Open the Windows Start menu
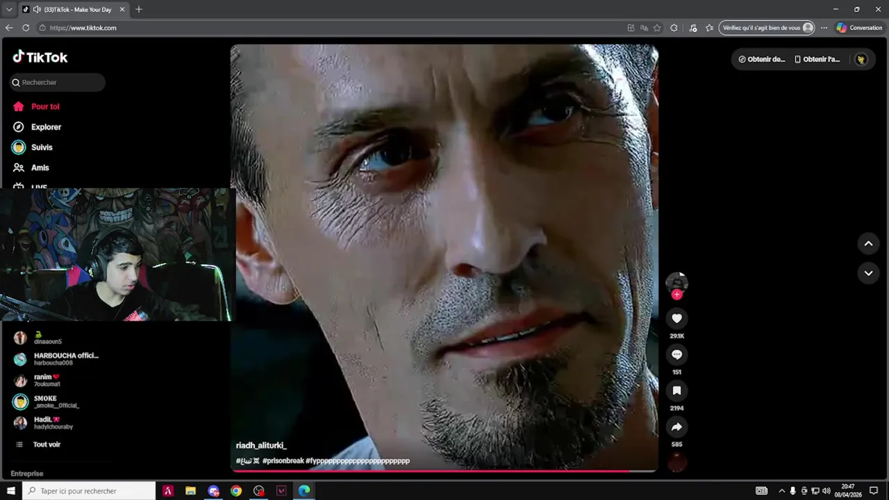Viewport: 889px width, 500px height. [x=10, y=491]
